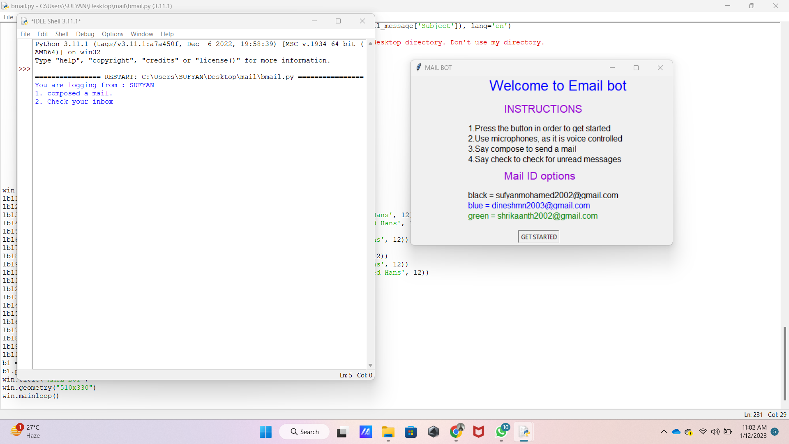This screenshot has width=789, height=444.
Task: Open the Shell menu in IDLE
Action: point(62,34)
